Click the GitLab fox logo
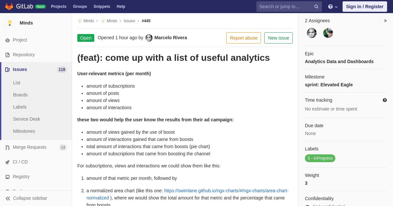Image resolution: width=393 pixels, height=206 pixels. pyautogui.click(x=9, y=7)
